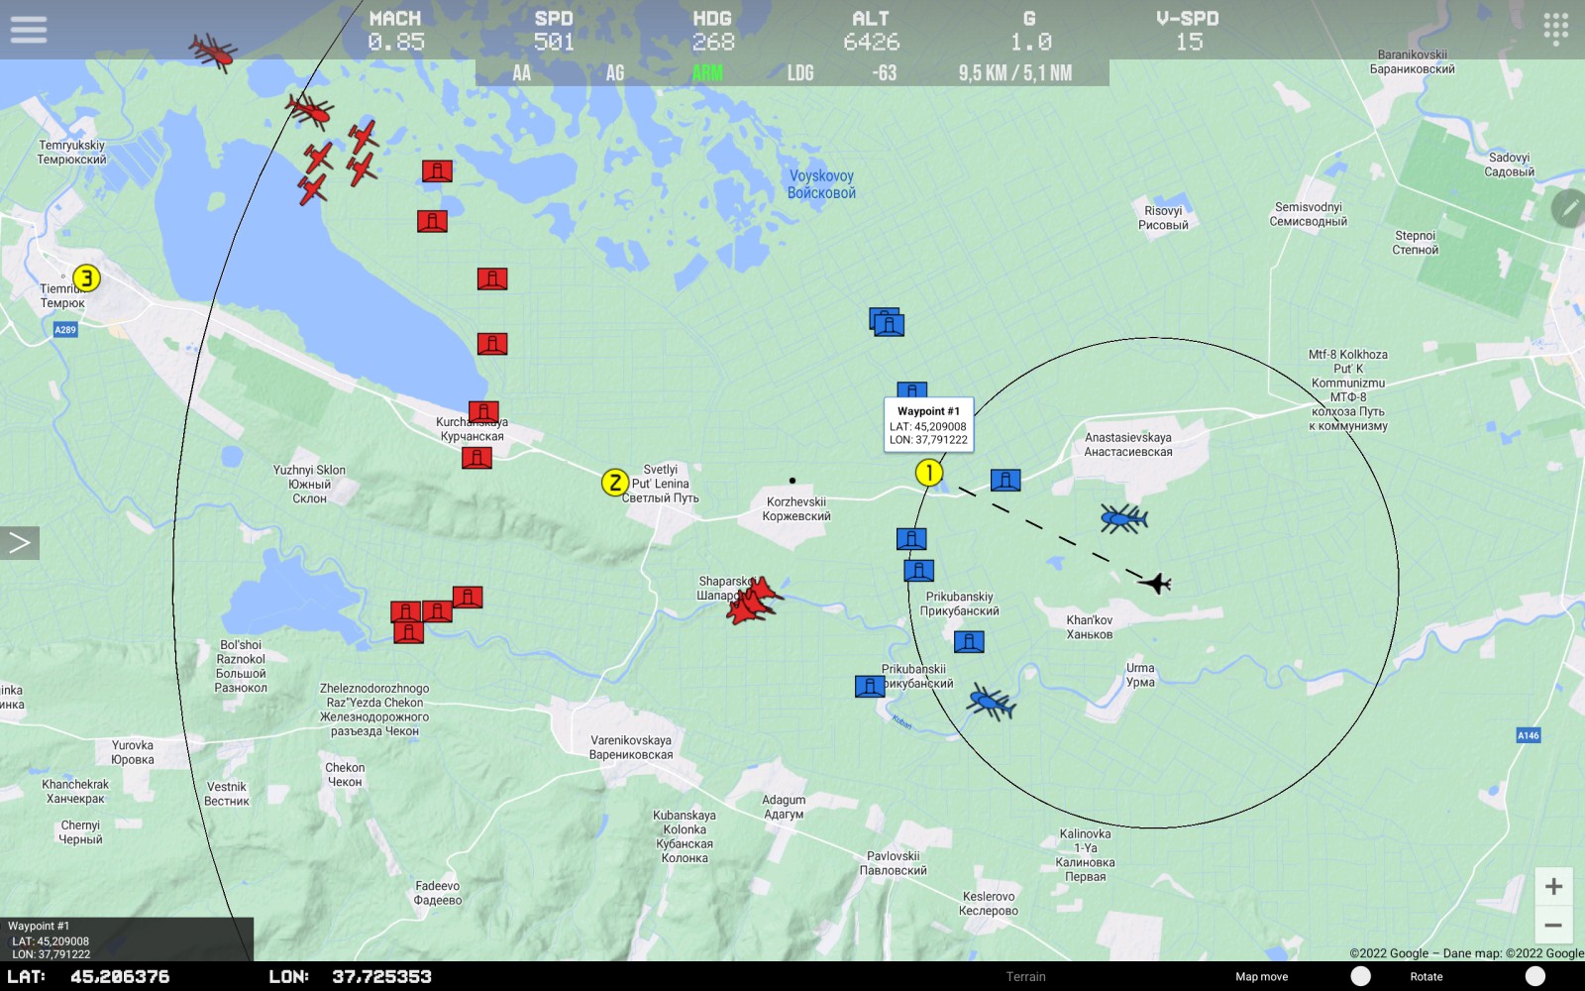Click the Voyskovoy lake label

point(821,184)
